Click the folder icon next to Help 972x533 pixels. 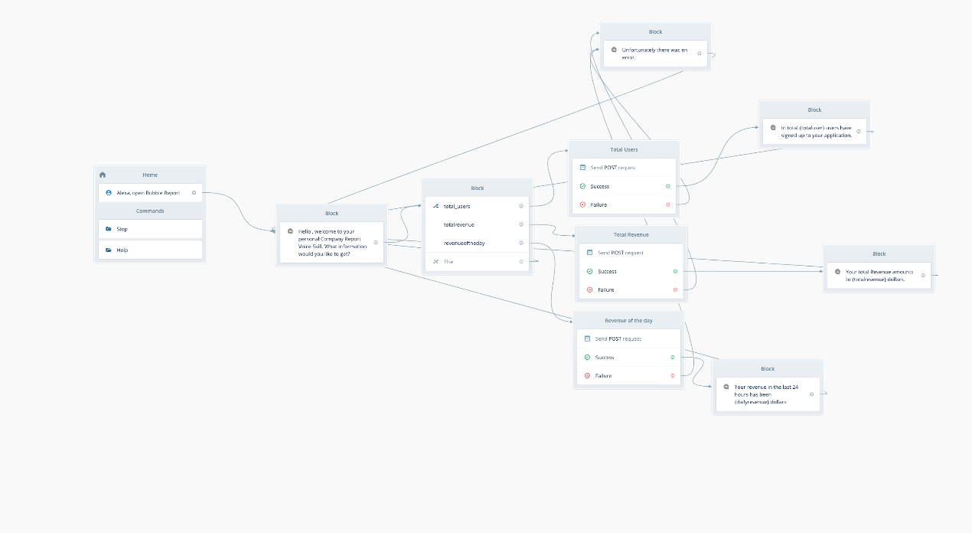click(109, 250)
